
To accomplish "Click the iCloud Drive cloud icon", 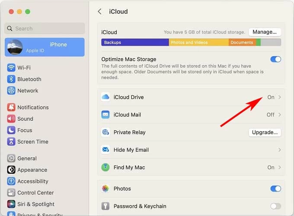I will (105, 97).
